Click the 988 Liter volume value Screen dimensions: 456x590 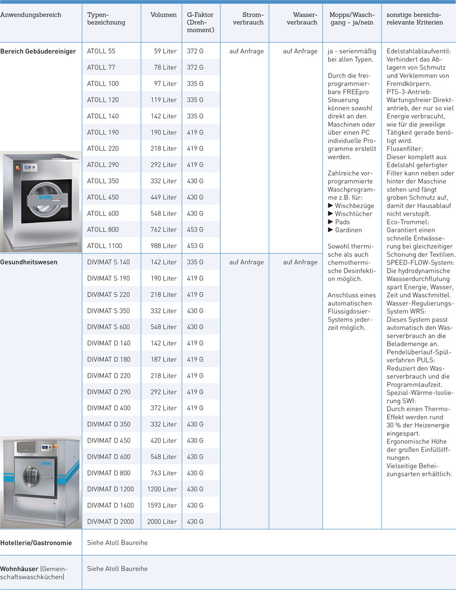(164, 246)
